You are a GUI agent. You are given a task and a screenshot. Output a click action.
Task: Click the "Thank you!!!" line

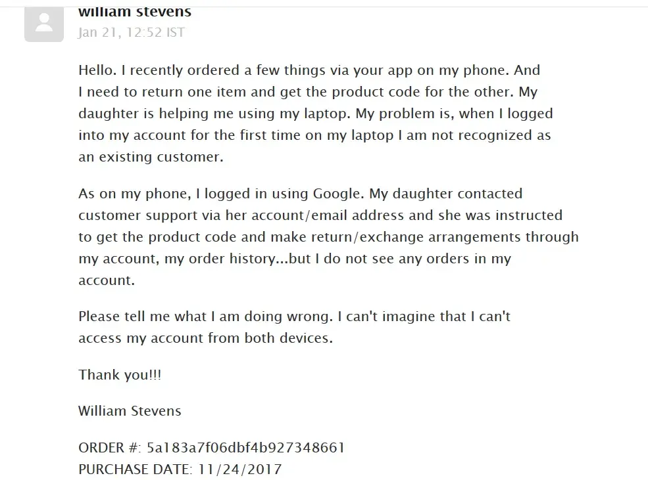pyautogui.click(x=120, y=374)
